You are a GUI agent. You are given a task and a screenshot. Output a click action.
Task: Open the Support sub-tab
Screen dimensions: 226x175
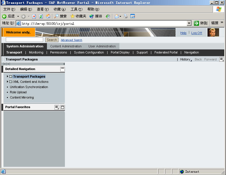pos(142,52)
